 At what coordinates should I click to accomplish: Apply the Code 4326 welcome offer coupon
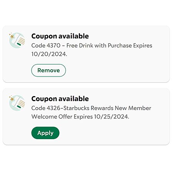tap(45, 133)
